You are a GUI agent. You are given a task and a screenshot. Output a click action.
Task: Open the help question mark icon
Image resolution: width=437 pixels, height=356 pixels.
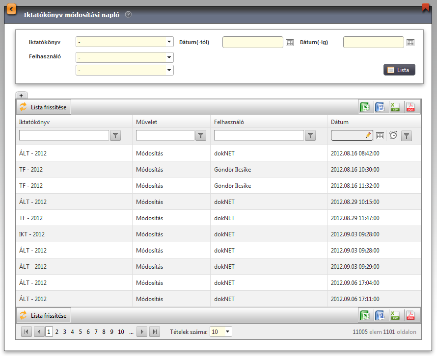128,15
